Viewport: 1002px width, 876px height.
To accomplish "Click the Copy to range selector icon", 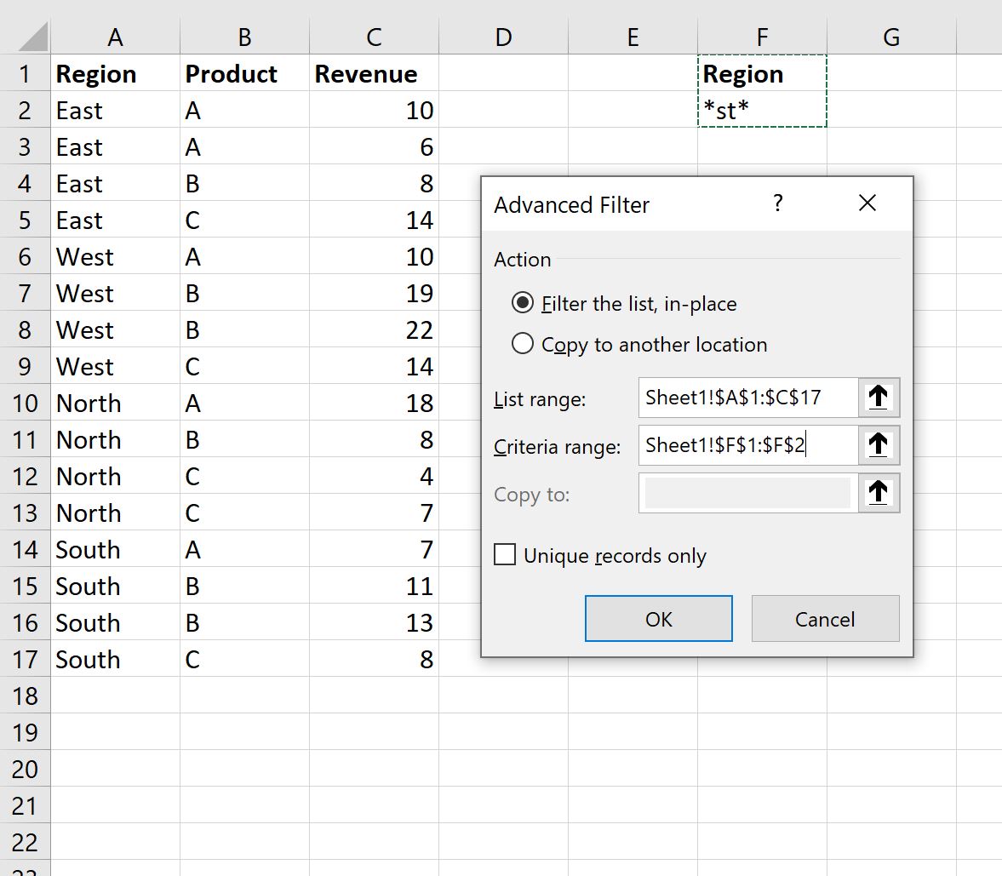I will [879, 493].
